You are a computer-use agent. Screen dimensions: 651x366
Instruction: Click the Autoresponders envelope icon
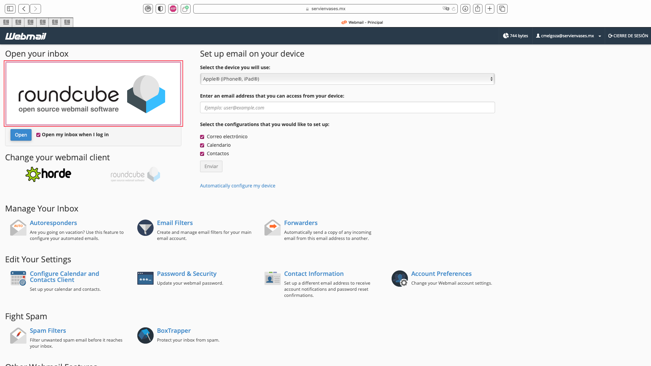[18, 228]
